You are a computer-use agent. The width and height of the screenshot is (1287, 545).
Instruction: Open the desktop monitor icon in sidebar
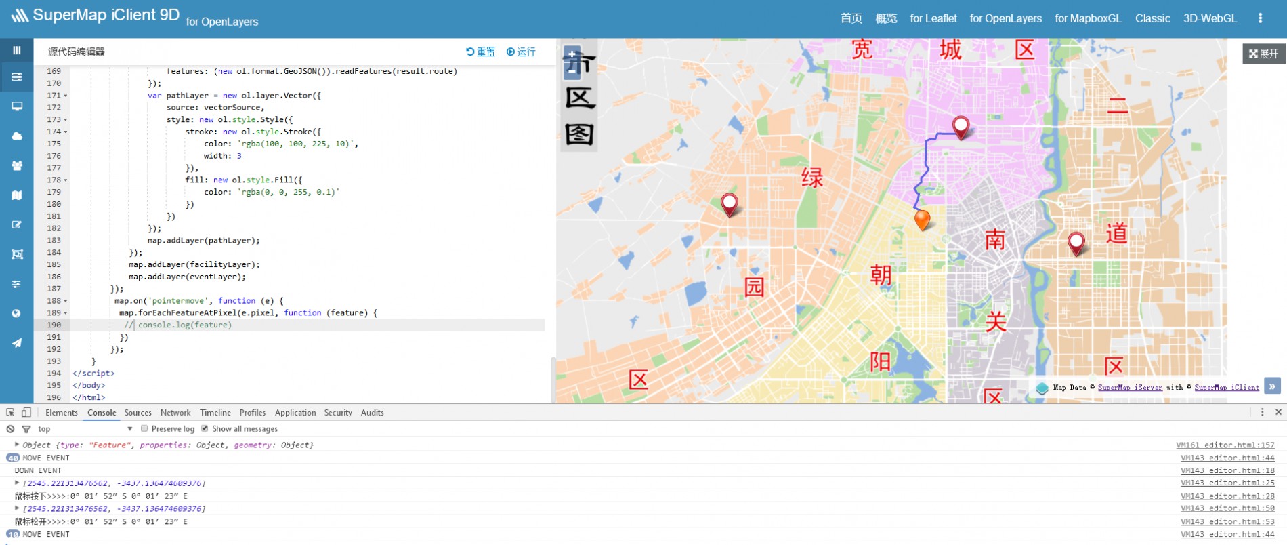pyautogui.click(x=17, y=106)
